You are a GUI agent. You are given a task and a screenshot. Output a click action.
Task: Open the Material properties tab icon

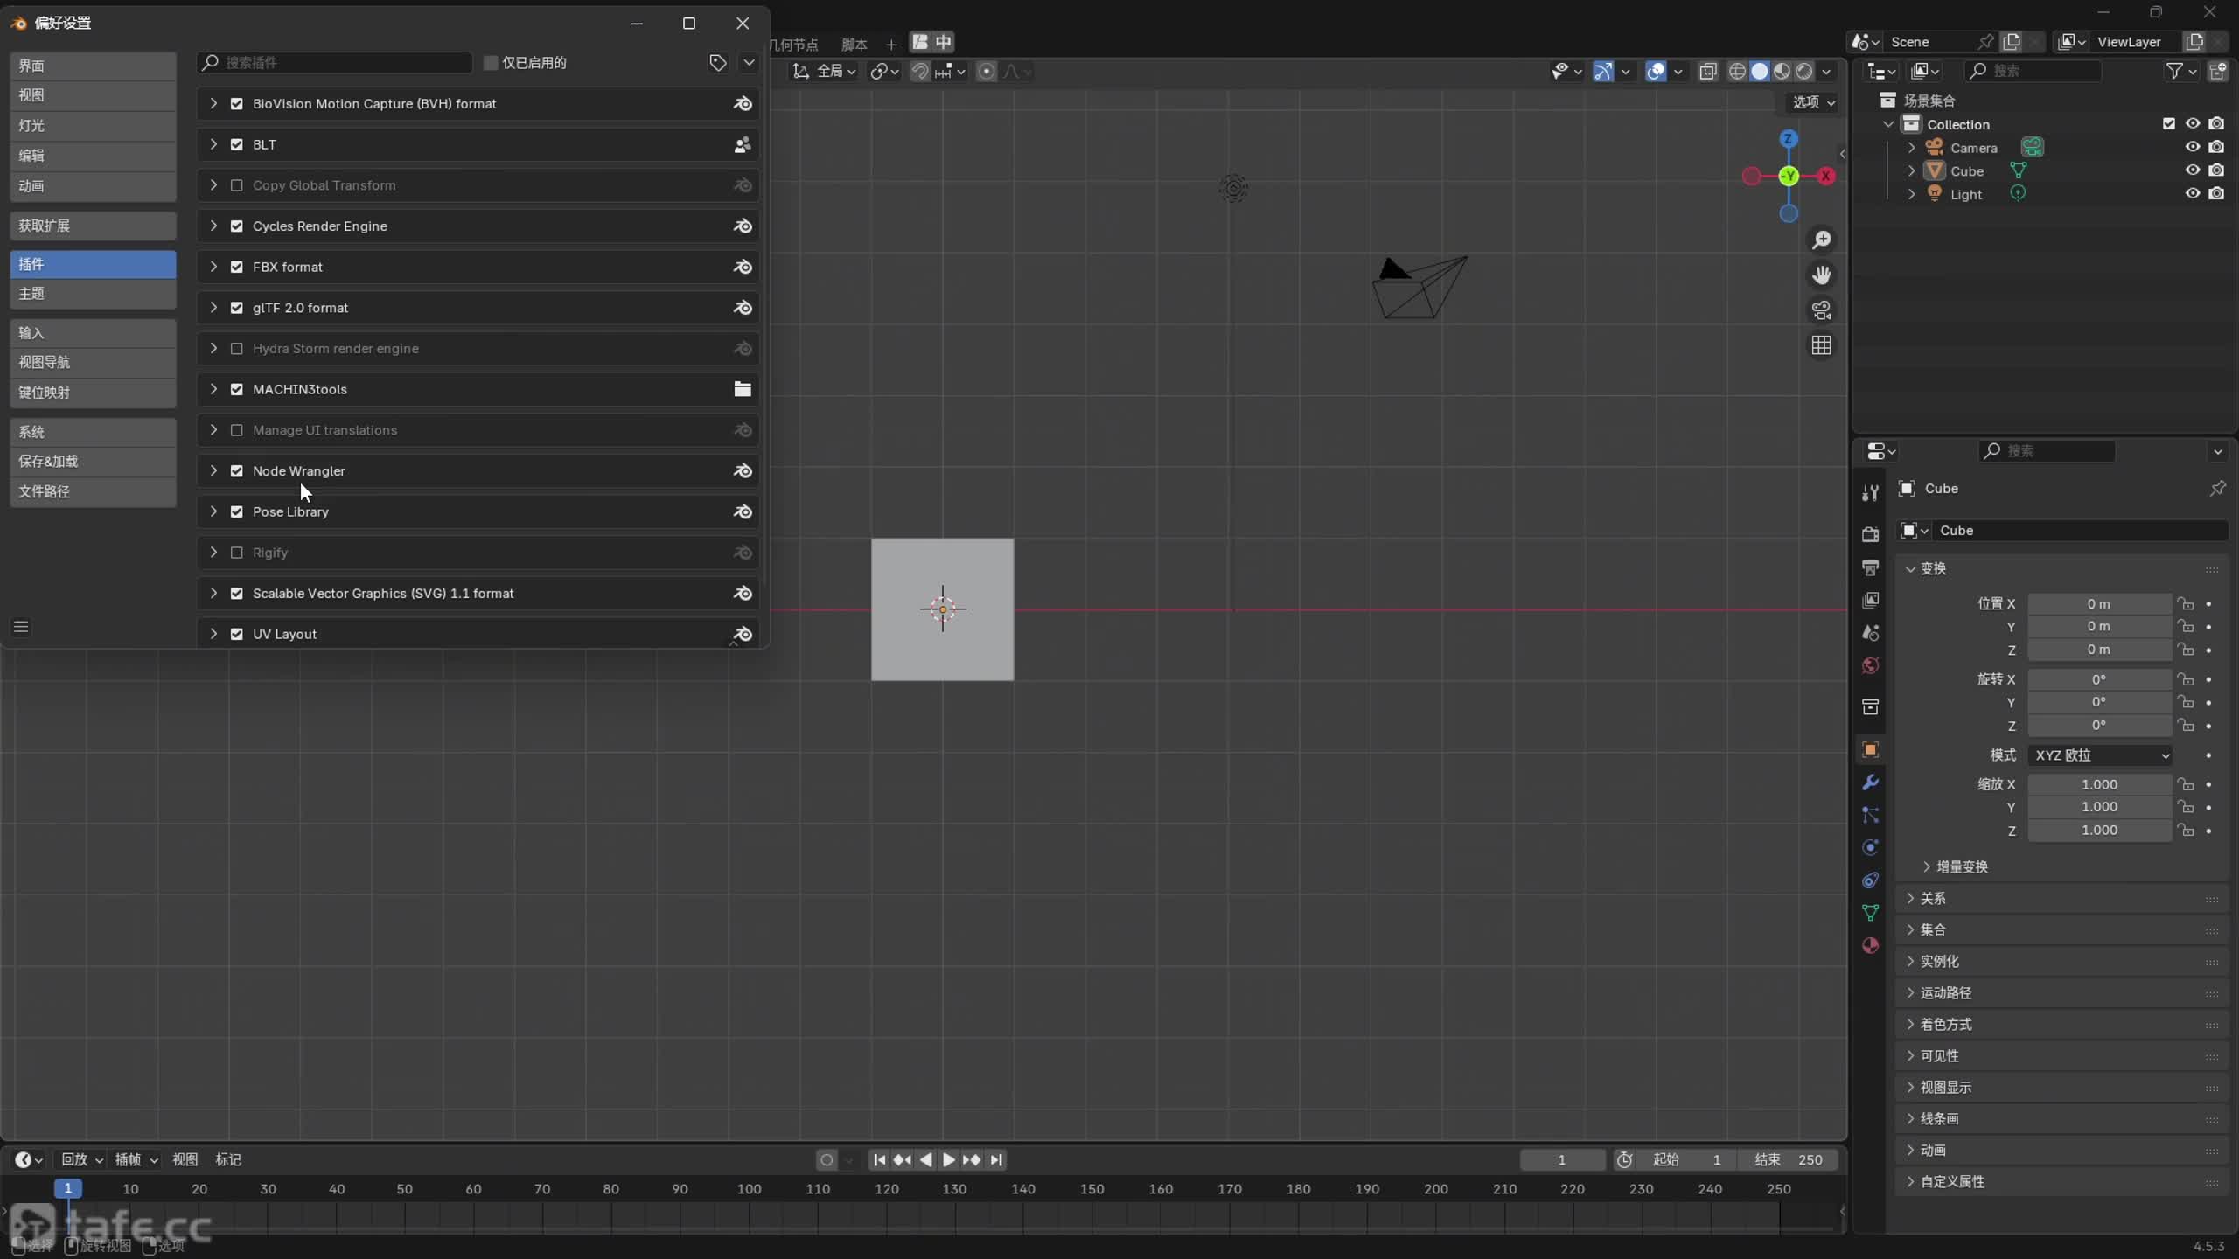coord(1870,945)
